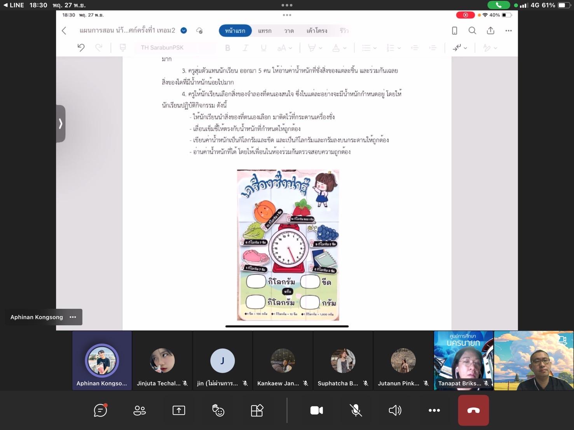This screenshot has width=574, height=430.
Task: Tap the green active call indicator
Action: click(498, 5)
